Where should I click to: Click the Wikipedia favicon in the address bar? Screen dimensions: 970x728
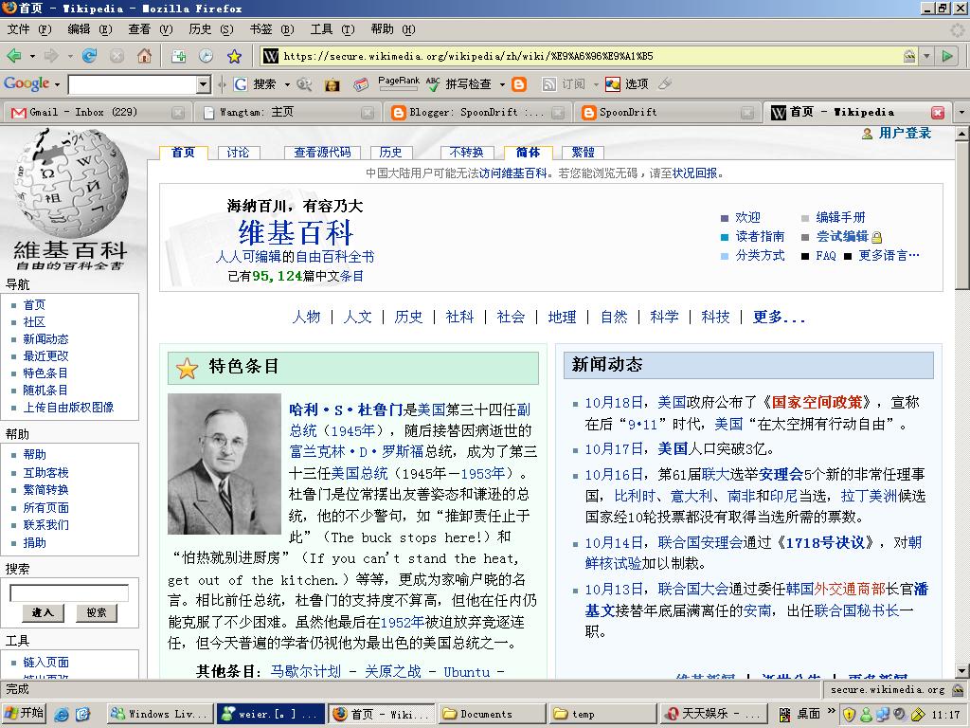coord(270,56)
